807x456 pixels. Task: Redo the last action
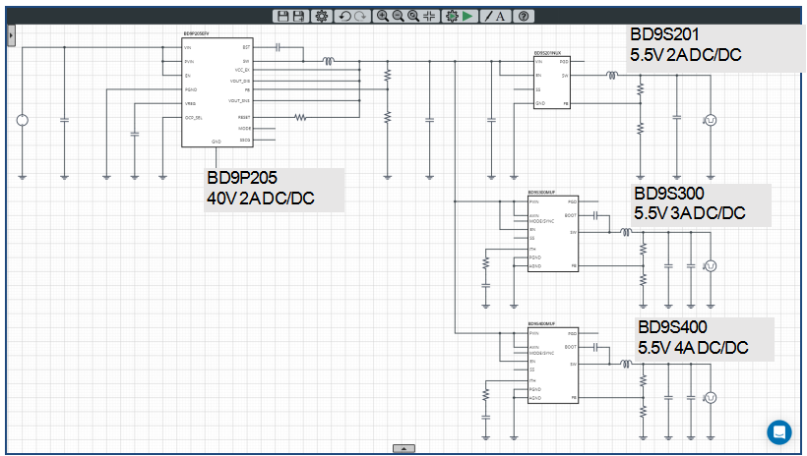(x=360, y=16)
